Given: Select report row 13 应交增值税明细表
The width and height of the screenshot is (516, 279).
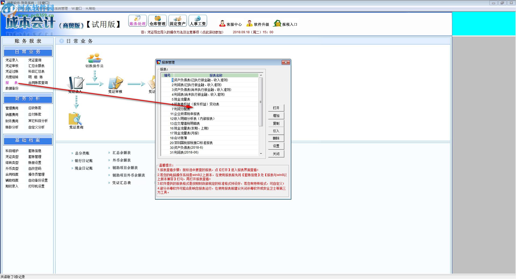Looking at the screenshot, I should [x=210, y=123].
